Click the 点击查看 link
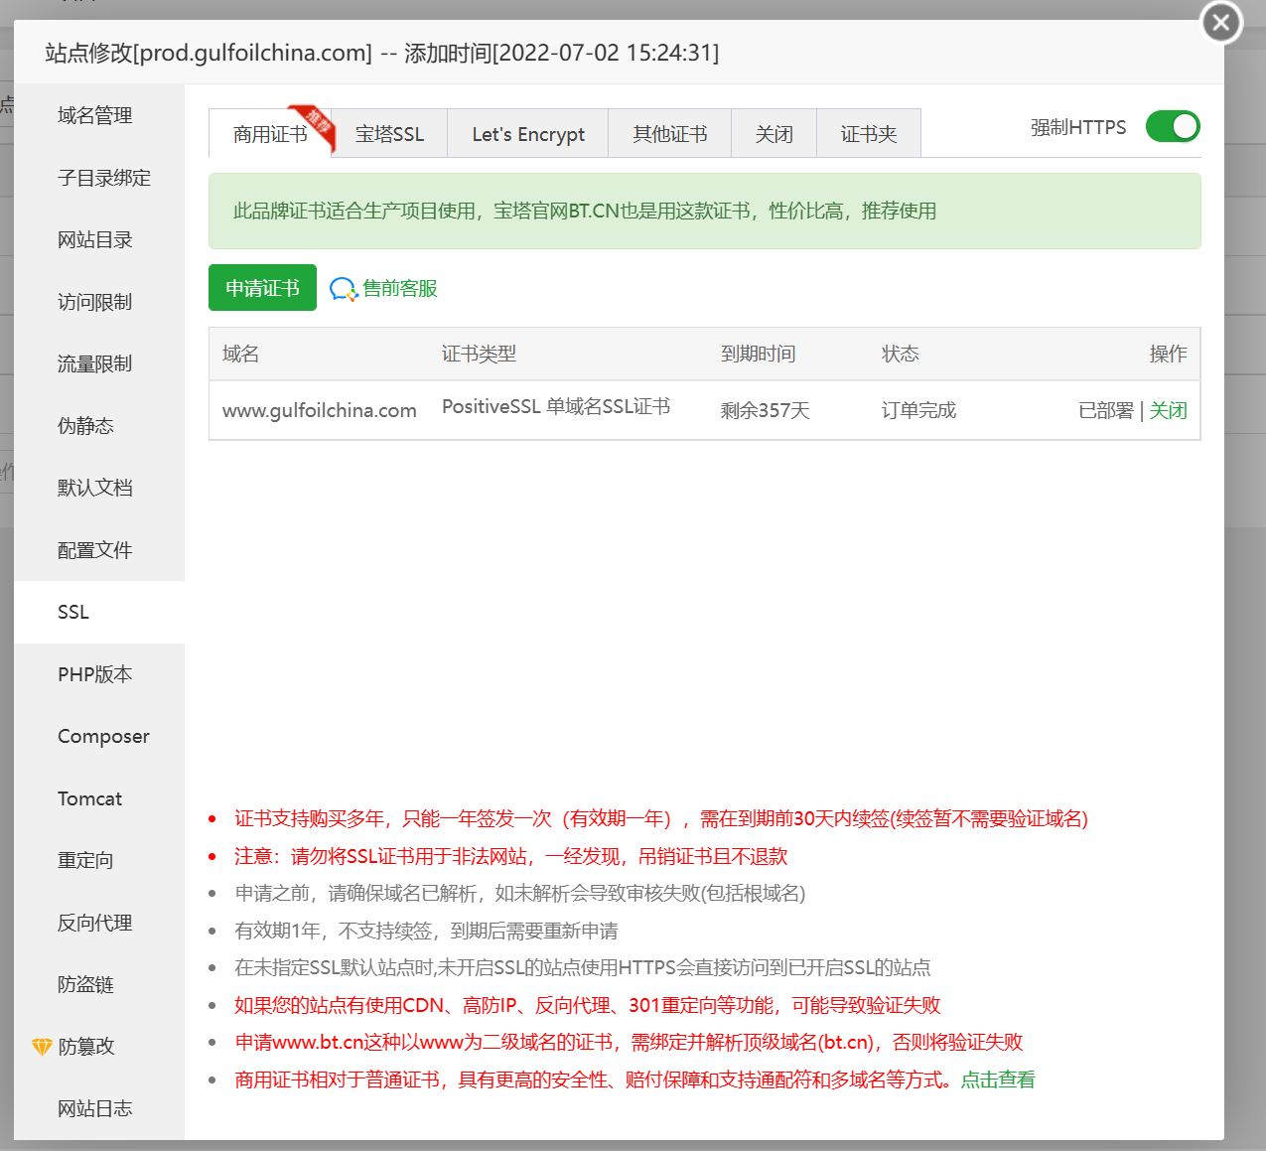This screenshot has width=1266, height=1151. pyautogui.click(x=998, y=1079)
